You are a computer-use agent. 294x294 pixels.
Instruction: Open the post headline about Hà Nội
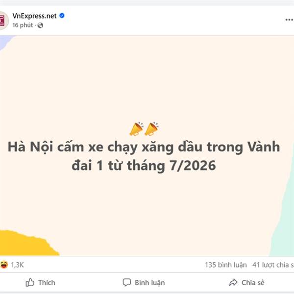[x=144, y=156]
